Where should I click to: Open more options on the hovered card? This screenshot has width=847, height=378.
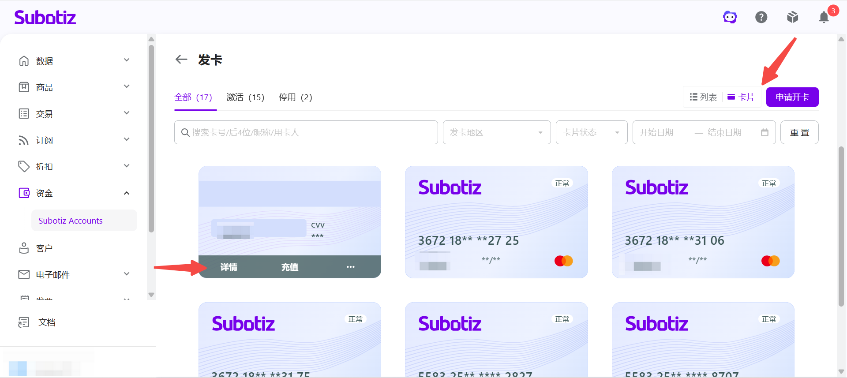pos(351,267)
